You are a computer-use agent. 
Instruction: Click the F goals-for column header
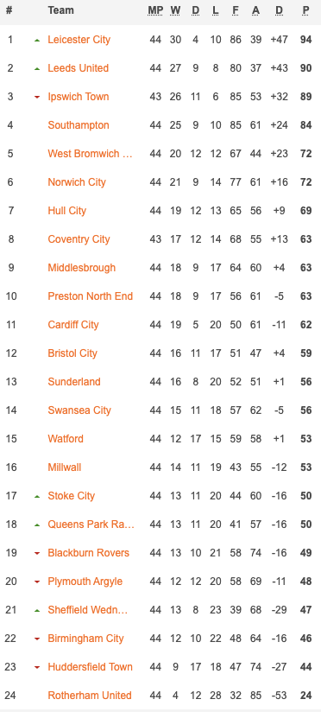(236, 11)
